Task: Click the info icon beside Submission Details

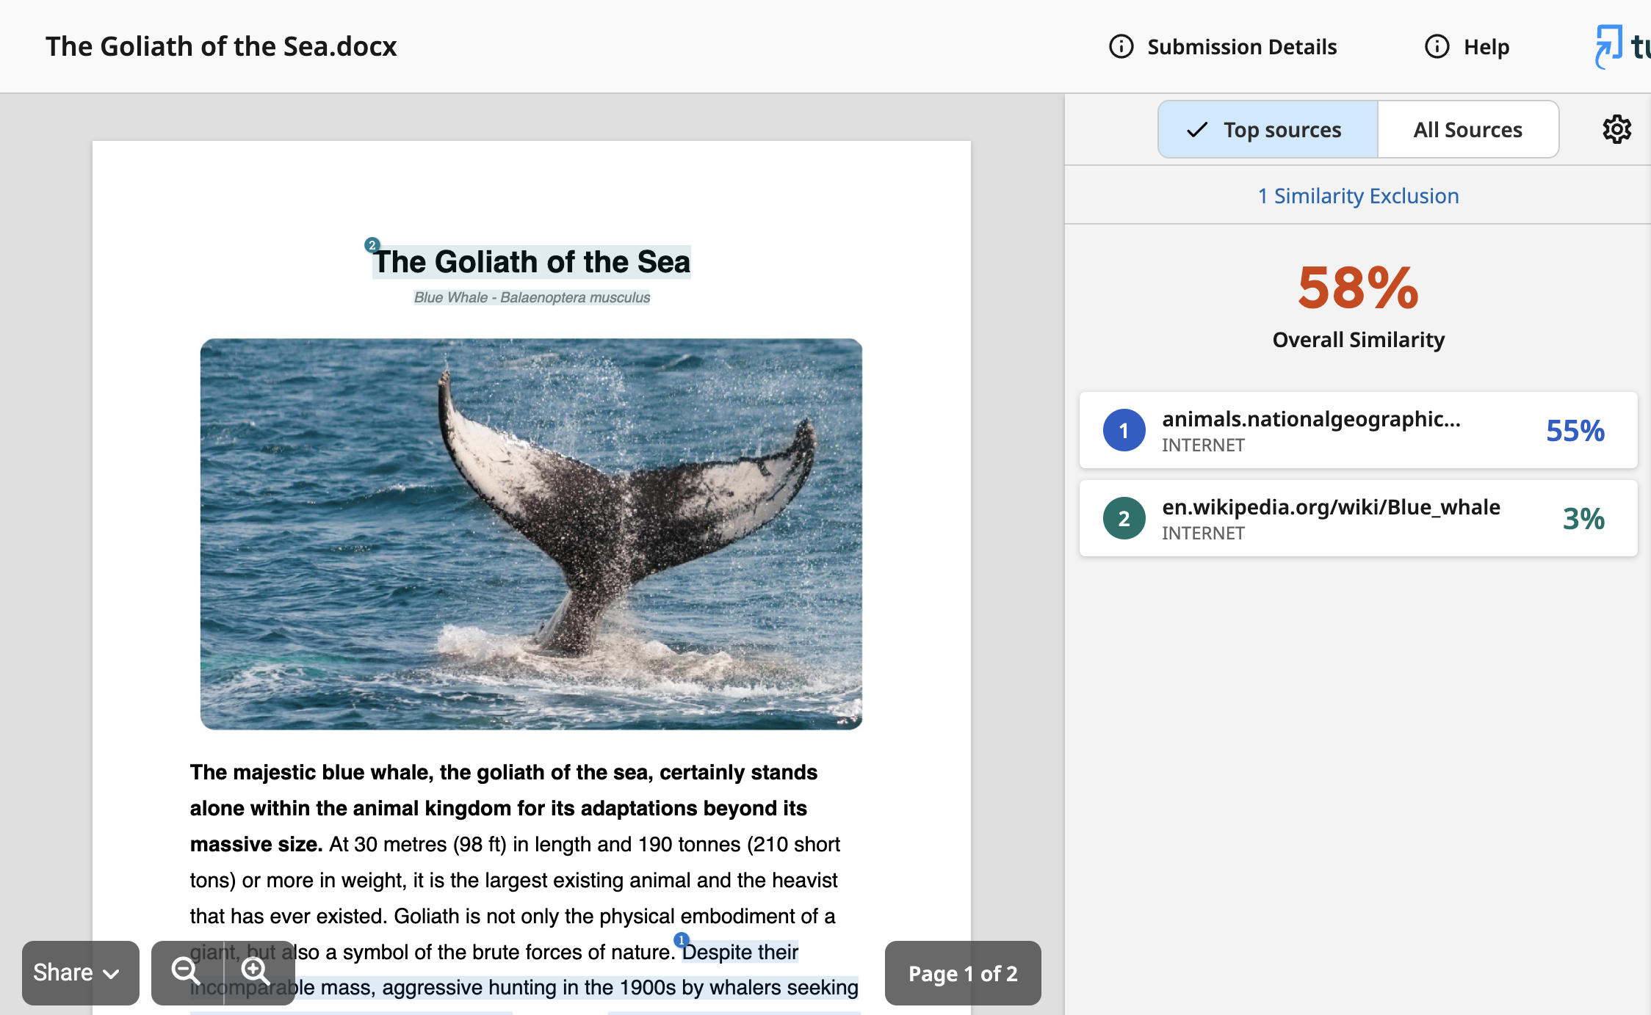Action: pyautogui.click(x=1121, y=46)
